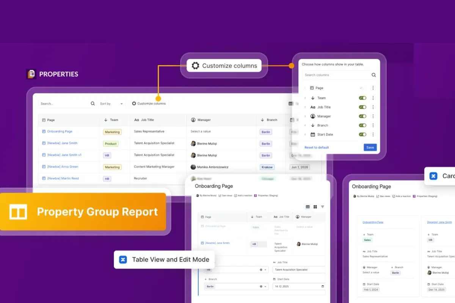Image resolution: width=455 pixels, height=303 pixels.
Task: Expand the Branch Berlin dropdown chevron
Action: click(x=265, y=286)
